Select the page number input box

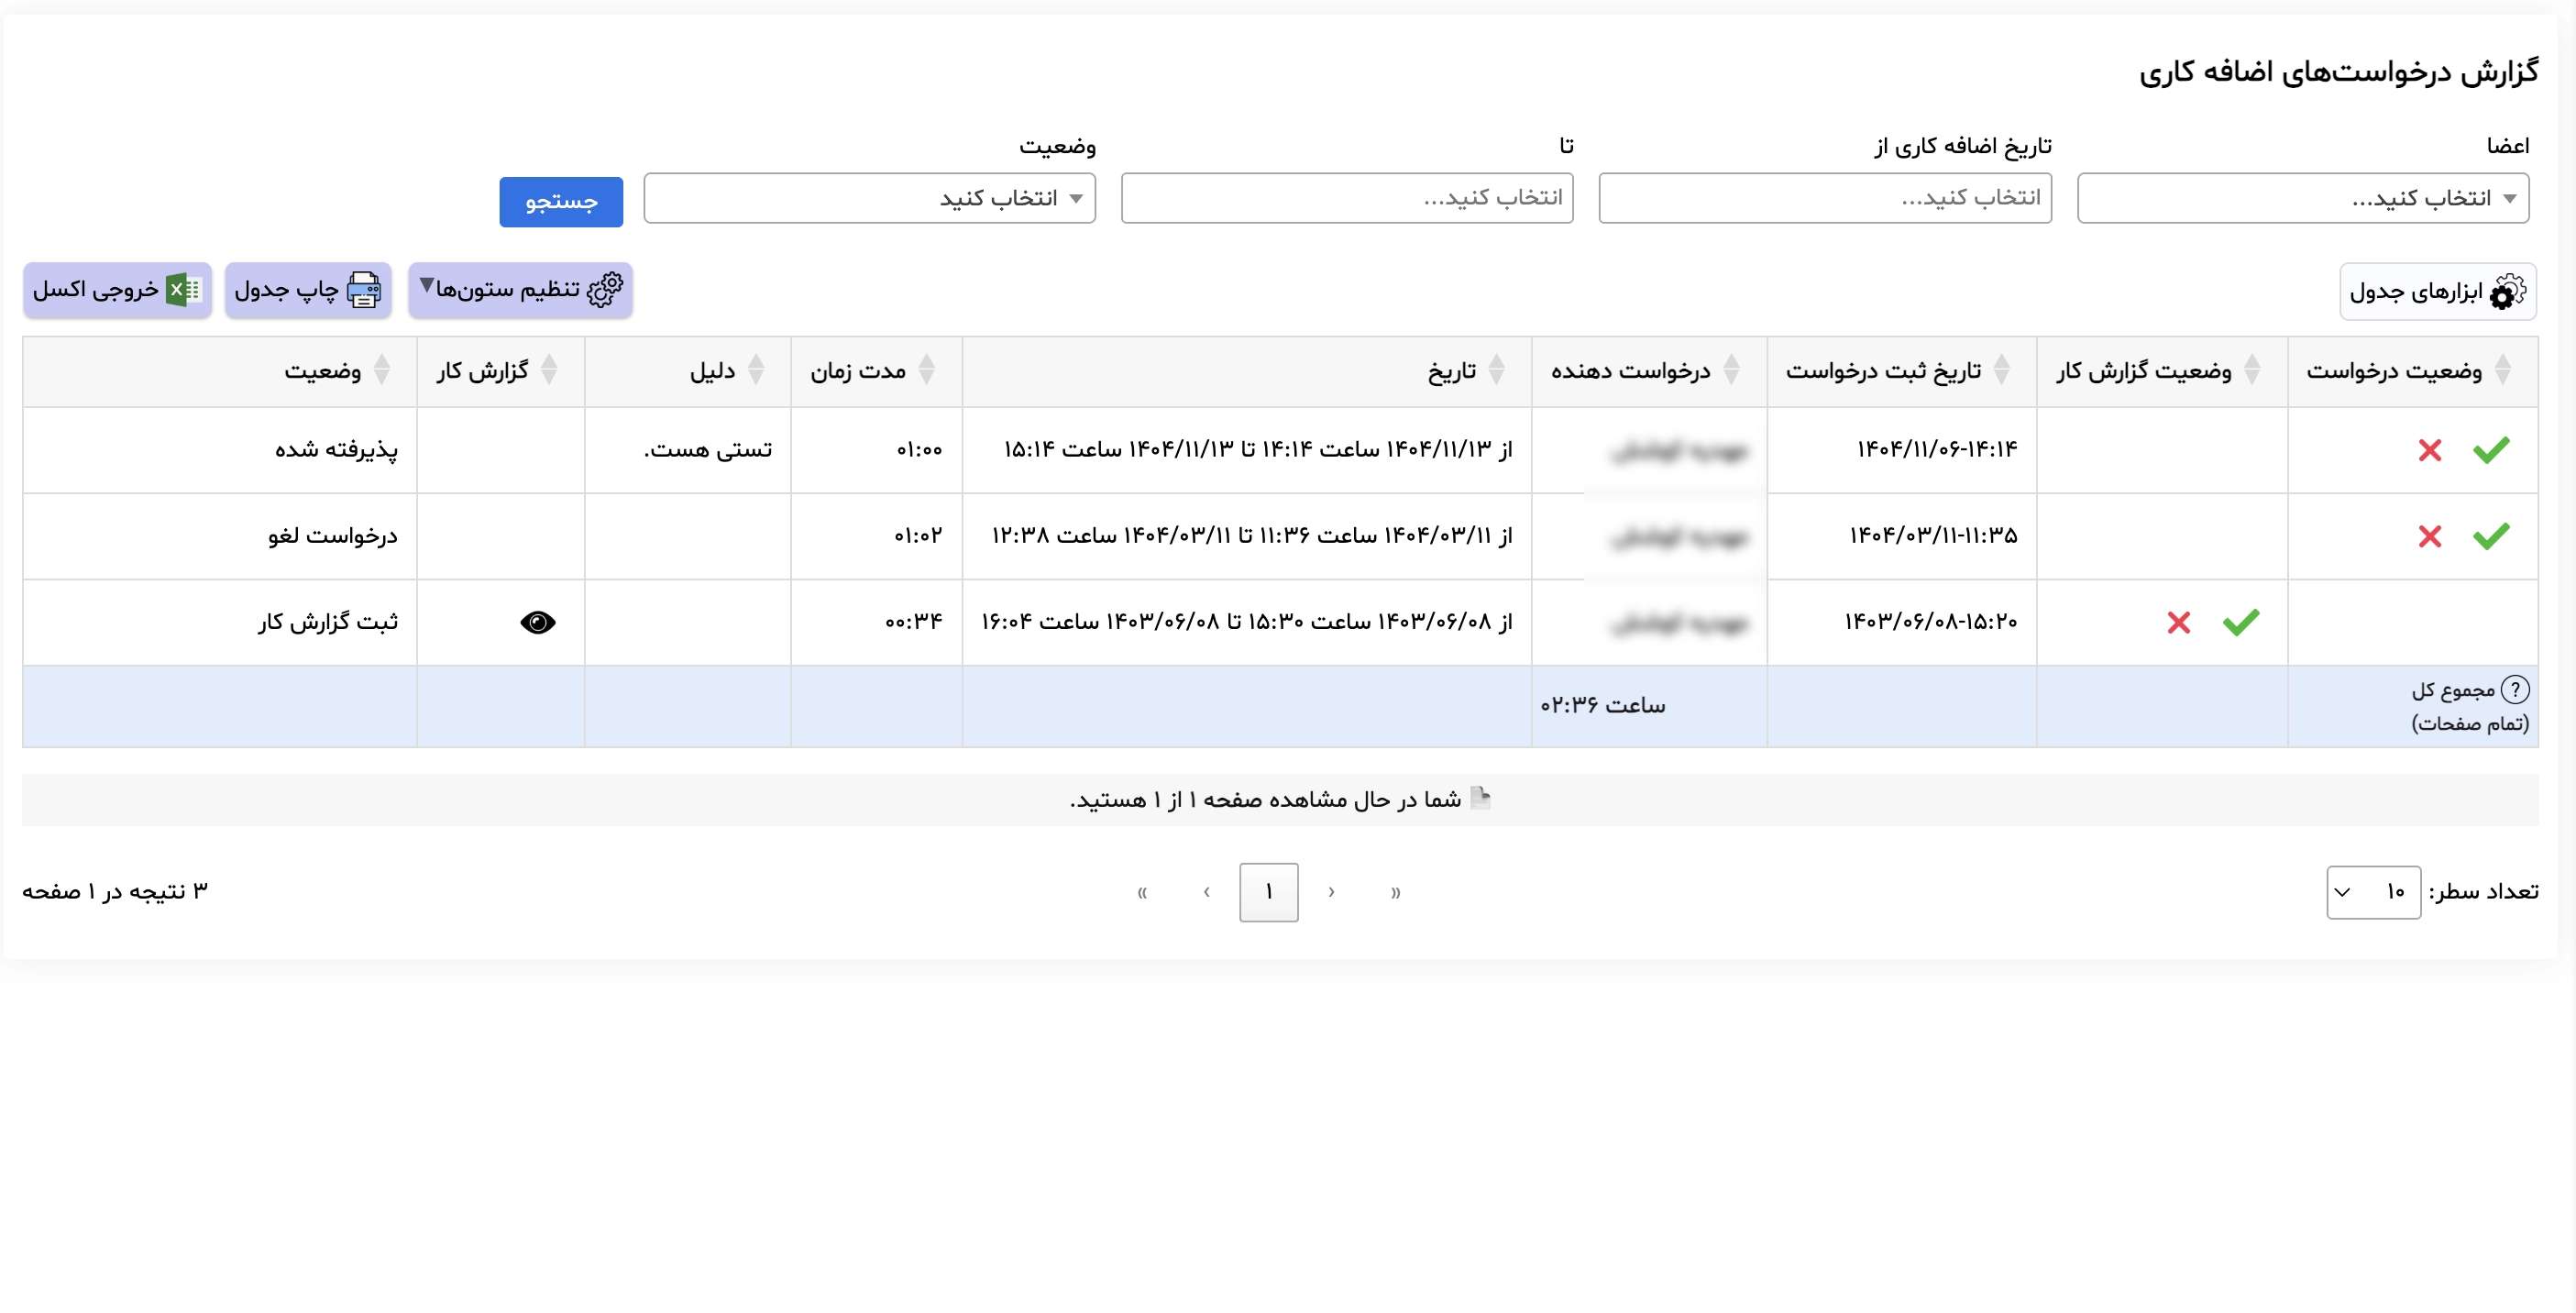coord(1269,892)
